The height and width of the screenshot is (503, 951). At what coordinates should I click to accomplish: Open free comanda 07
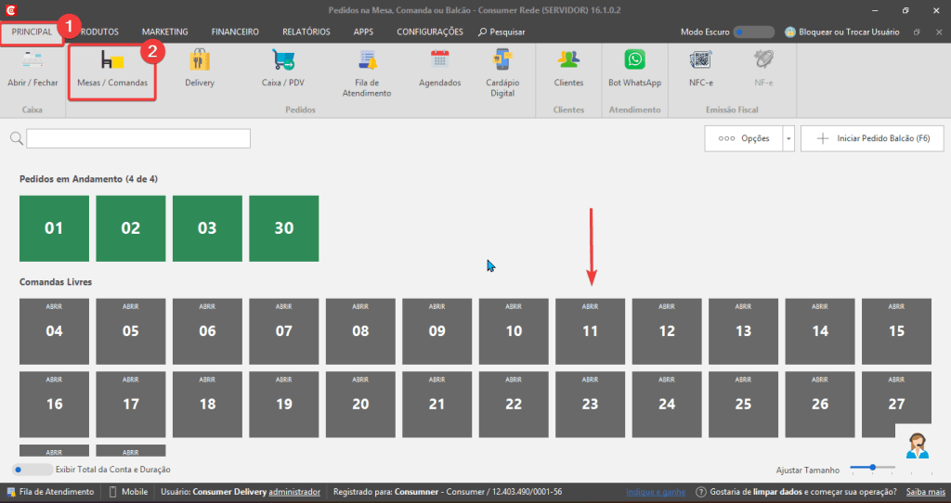284,331
